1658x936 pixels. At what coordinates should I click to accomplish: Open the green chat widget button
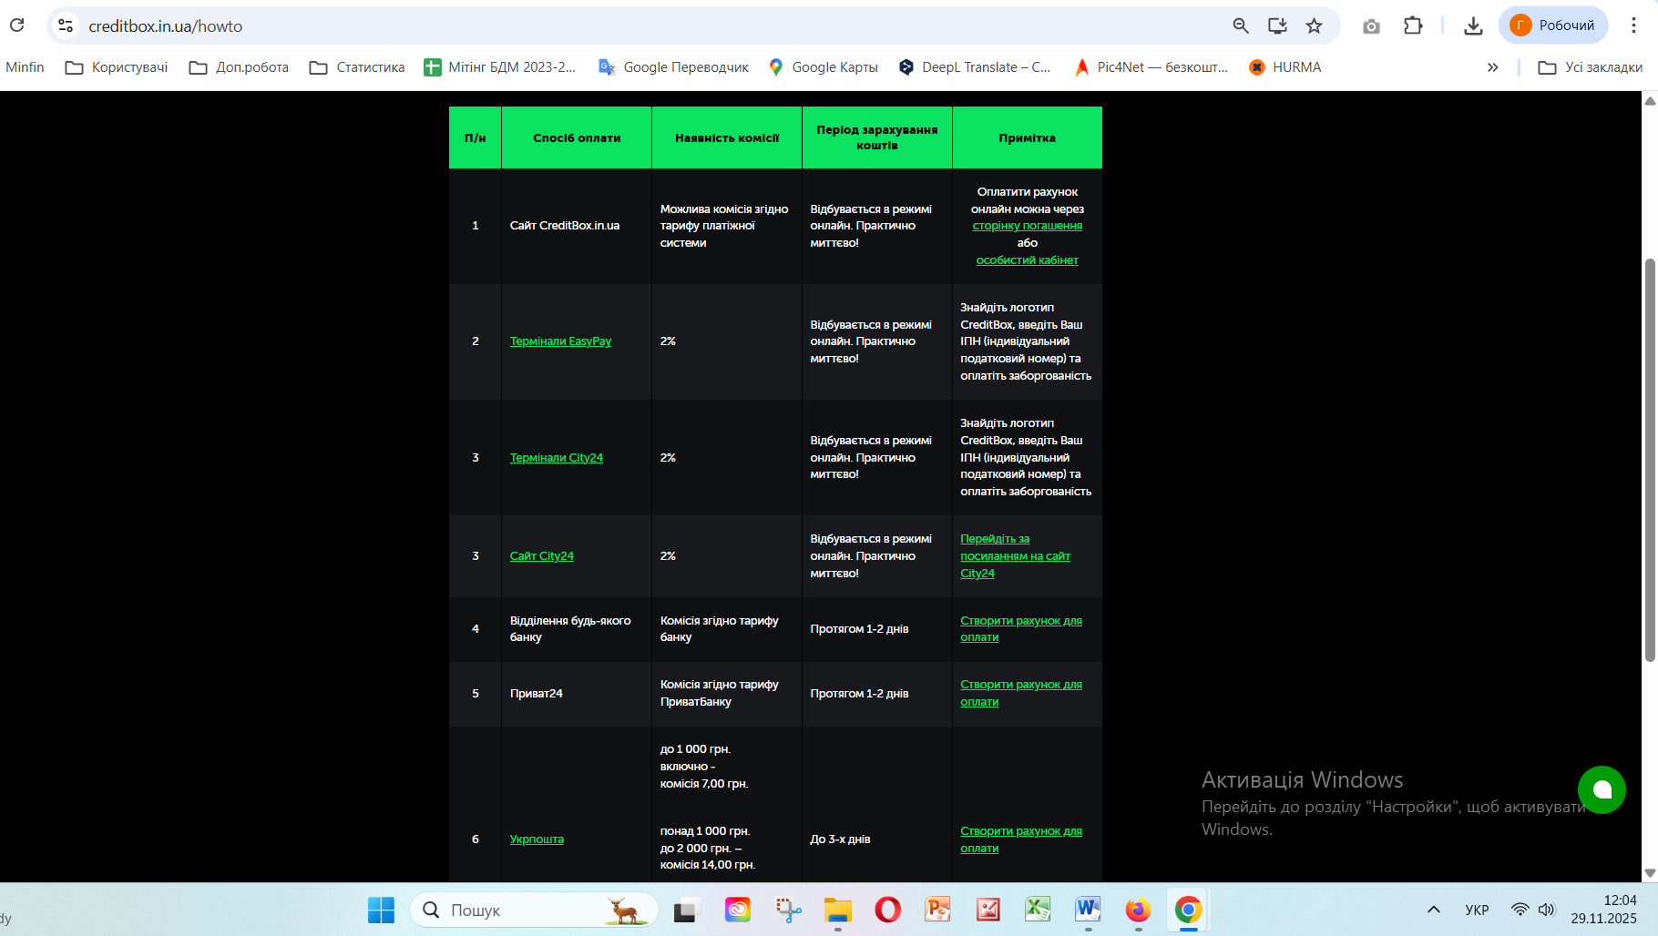coord(1602,789)
